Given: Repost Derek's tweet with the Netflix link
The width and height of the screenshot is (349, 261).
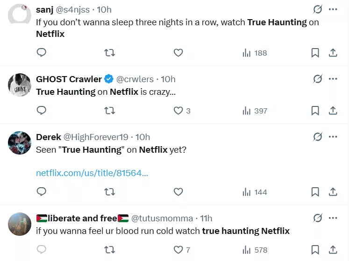Looking at the screenshot, I should coord(109,191).
